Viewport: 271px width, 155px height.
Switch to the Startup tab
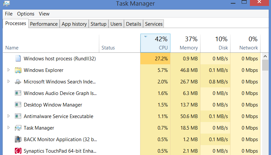[99, 24]
